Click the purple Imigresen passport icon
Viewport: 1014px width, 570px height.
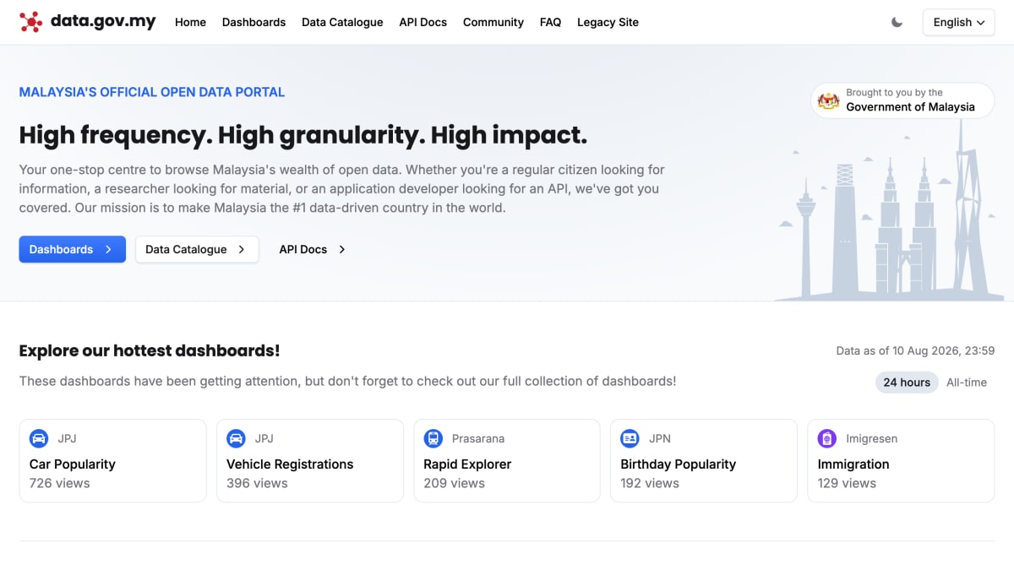click(827, 438)
